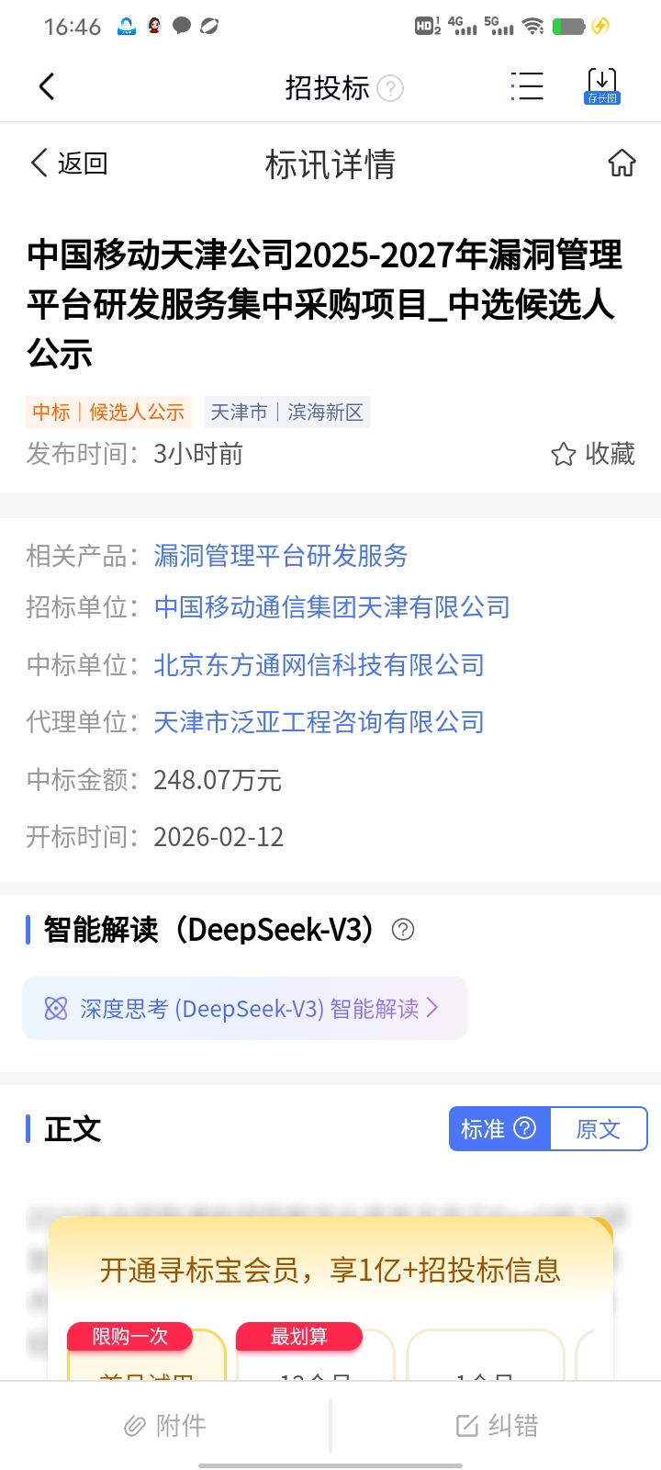The height and width of the screenshot is (1470, 661).
Task: Tap the DeepSeek atom icon
Action: click(x=56, y=1009)
